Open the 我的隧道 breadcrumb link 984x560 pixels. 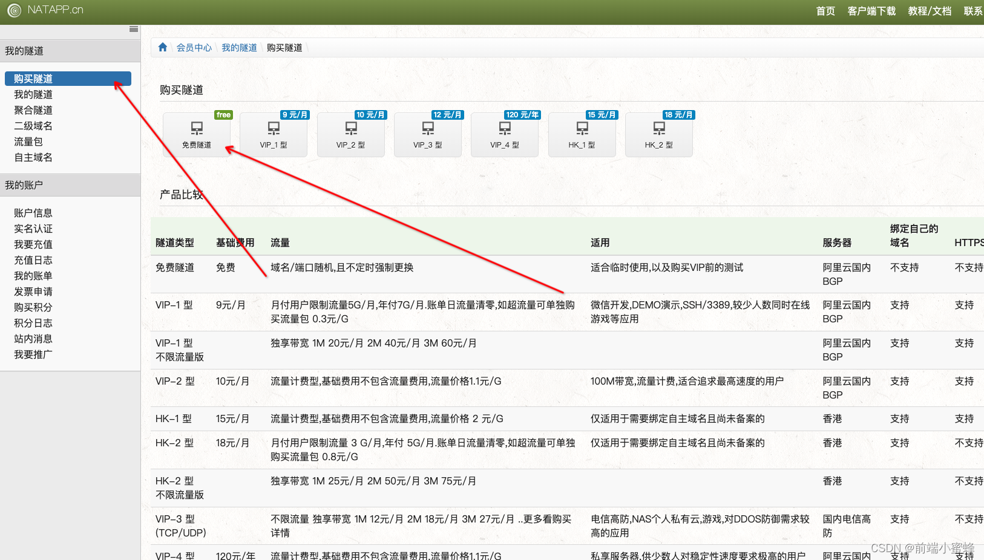(x=239, y=47)
